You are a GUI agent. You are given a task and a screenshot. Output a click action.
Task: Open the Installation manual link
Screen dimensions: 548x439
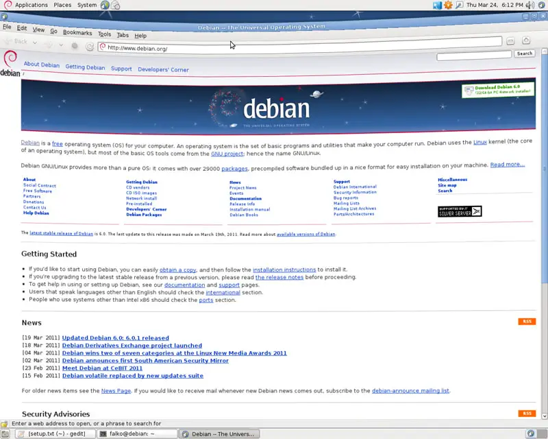point(249,209)
